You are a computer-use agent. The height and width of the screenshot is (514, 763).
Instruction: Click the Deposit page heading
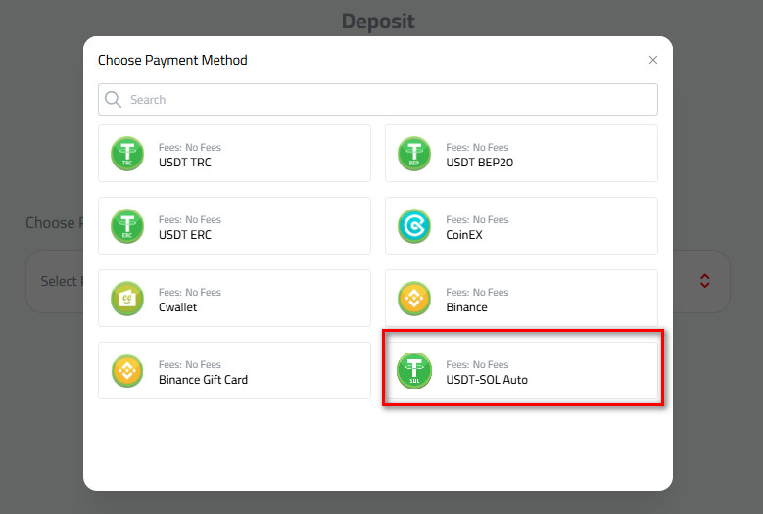pyautogui.click(x=378, y=22)
